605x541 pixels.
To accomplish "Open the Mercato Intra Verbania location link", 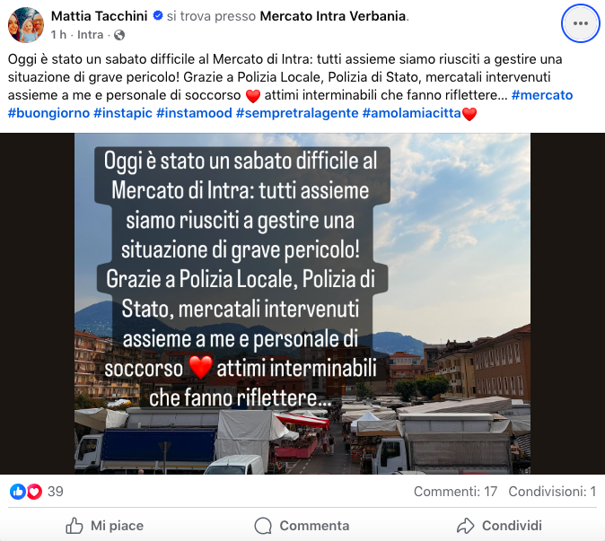I will click(x=333, y=16).
